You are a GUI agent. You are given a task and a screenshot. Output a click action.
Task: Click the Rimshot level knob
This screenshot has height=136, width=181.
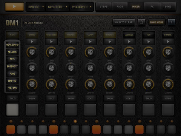coord(110,52)
